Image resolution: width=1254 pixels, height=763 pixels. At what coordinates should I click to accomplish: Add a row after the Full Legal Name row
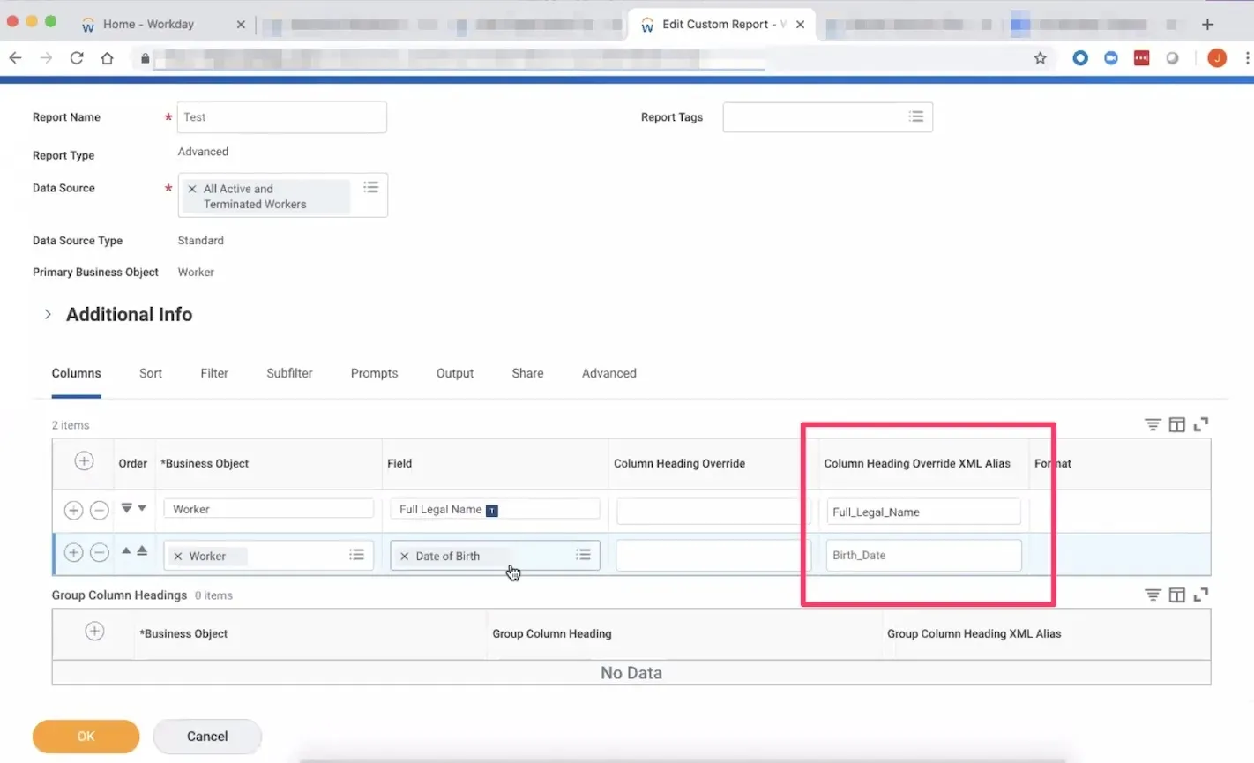click(x=73, y=510)
